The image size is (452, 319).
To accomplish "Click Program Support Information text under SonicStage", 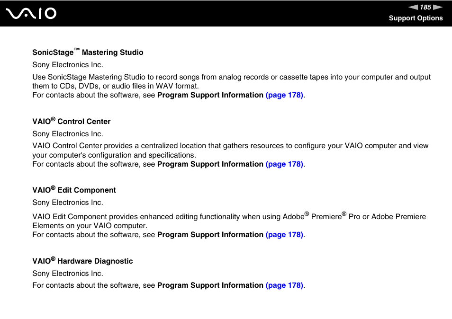I will pyautogui.click(x=210, y=95).
